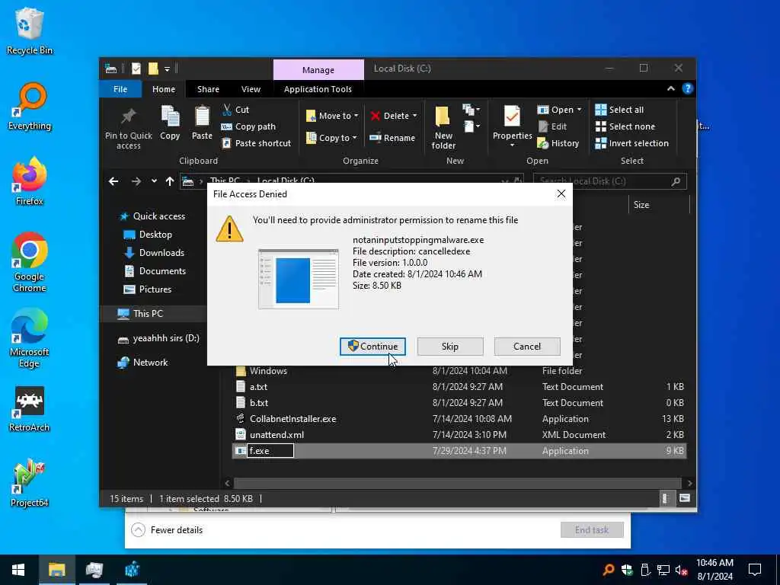Click Paste shortcut in the ribbon
This screenshot has height=585, width=780.
pos(256,143)
